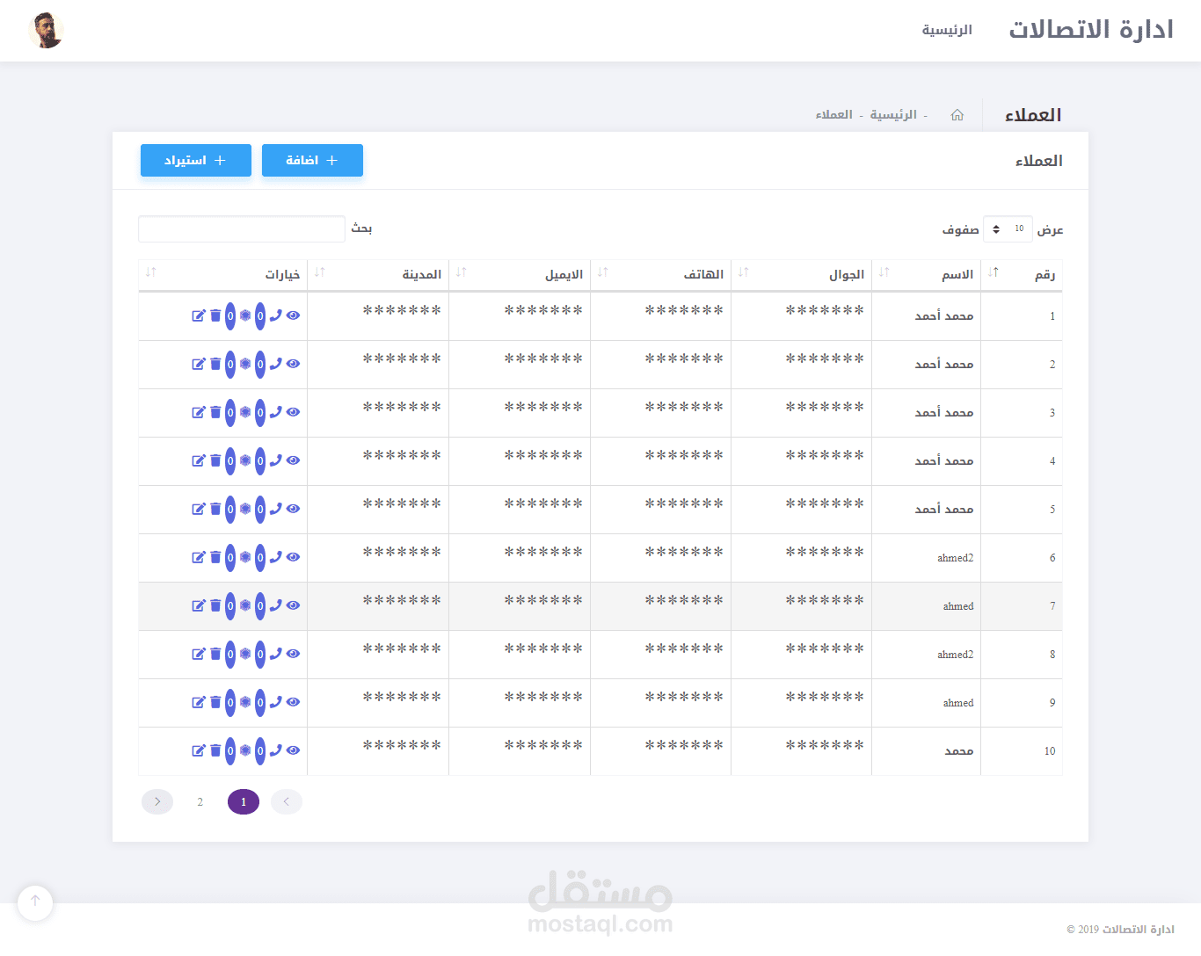Open the rows-per-page dropdown showing 10
The image size is (1201, 956).
(1008, 229)
